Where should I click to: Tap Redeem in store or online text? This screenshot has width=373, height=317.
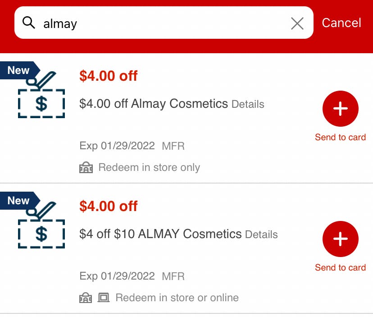[x=177, y=298]
